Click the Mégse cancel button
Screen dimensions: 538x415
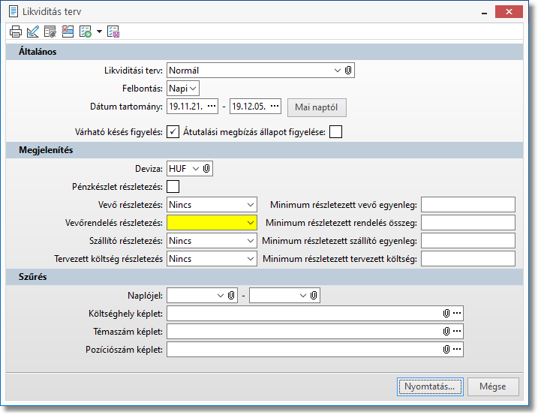[493, 386]
